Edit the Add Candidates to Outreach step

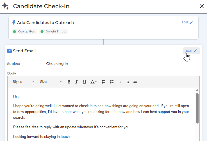pyautogui.click(x=187, y=23)
